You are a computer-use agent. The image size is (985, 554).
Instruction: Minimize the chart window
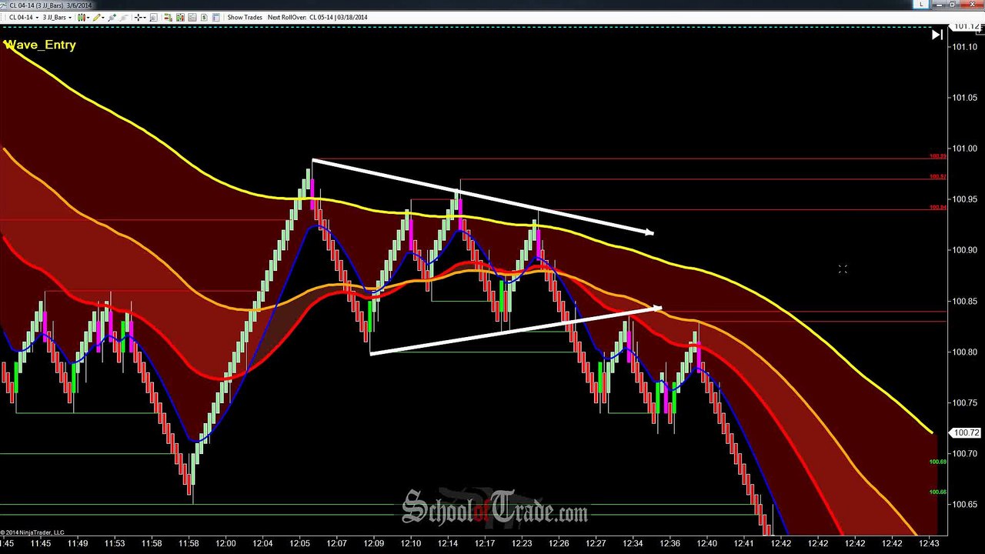tap(939, 5)
